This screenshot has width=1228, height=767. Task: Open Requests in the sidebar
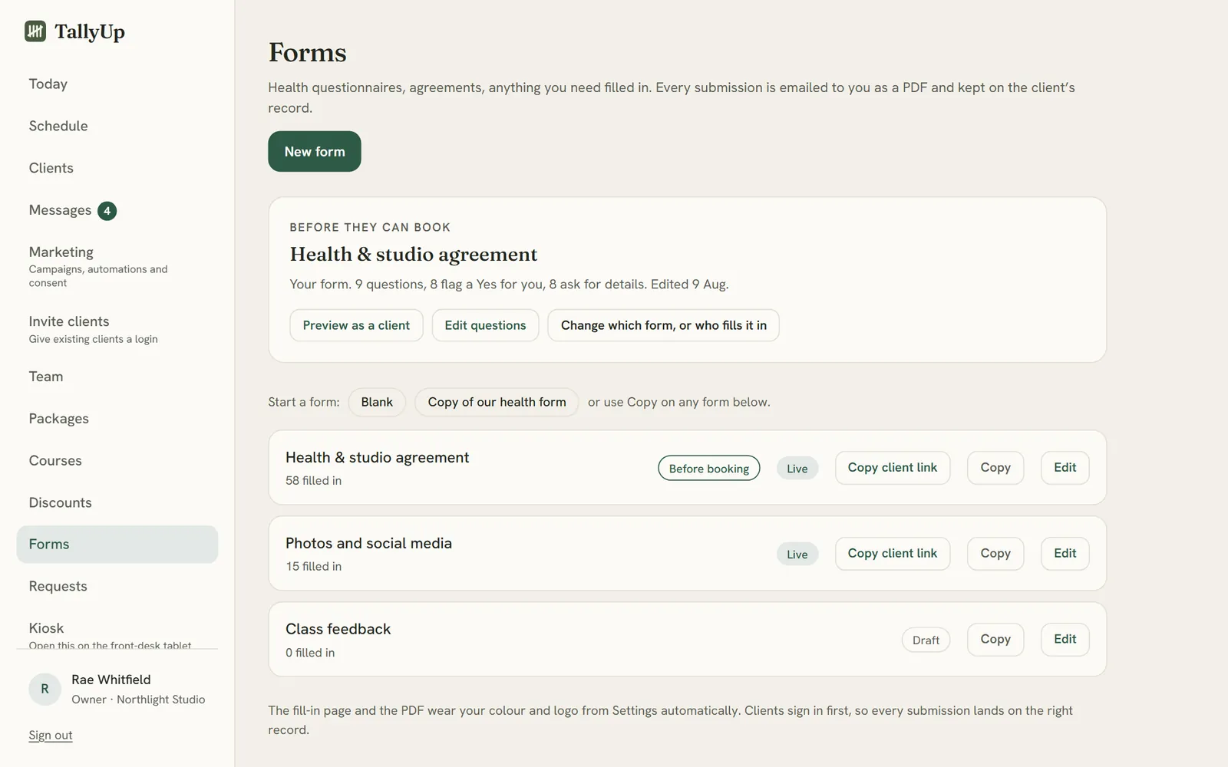click(x=58, y=586)
